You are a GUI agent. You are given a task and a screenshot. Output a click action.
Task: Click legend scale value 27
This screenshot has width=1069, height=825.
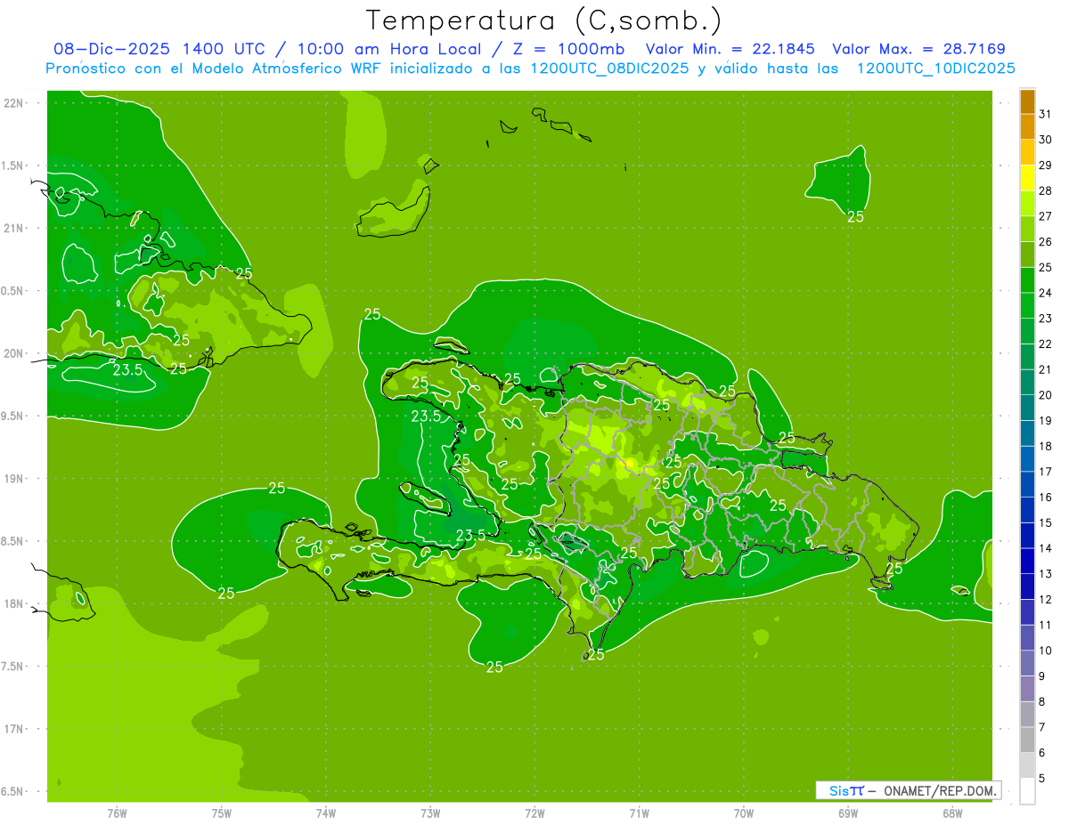[1046, 216]
